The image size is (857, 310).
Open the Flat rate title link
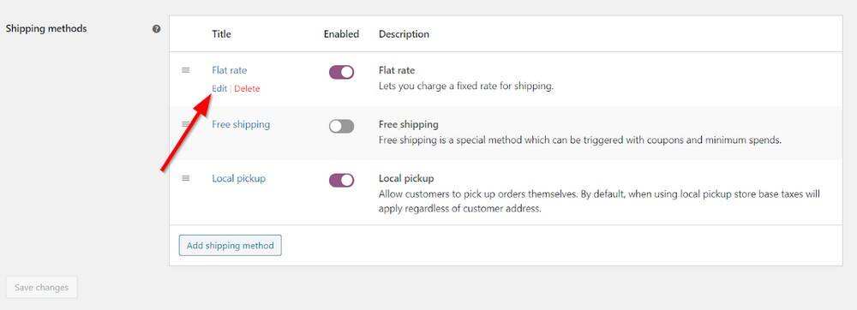click(230, 70)
